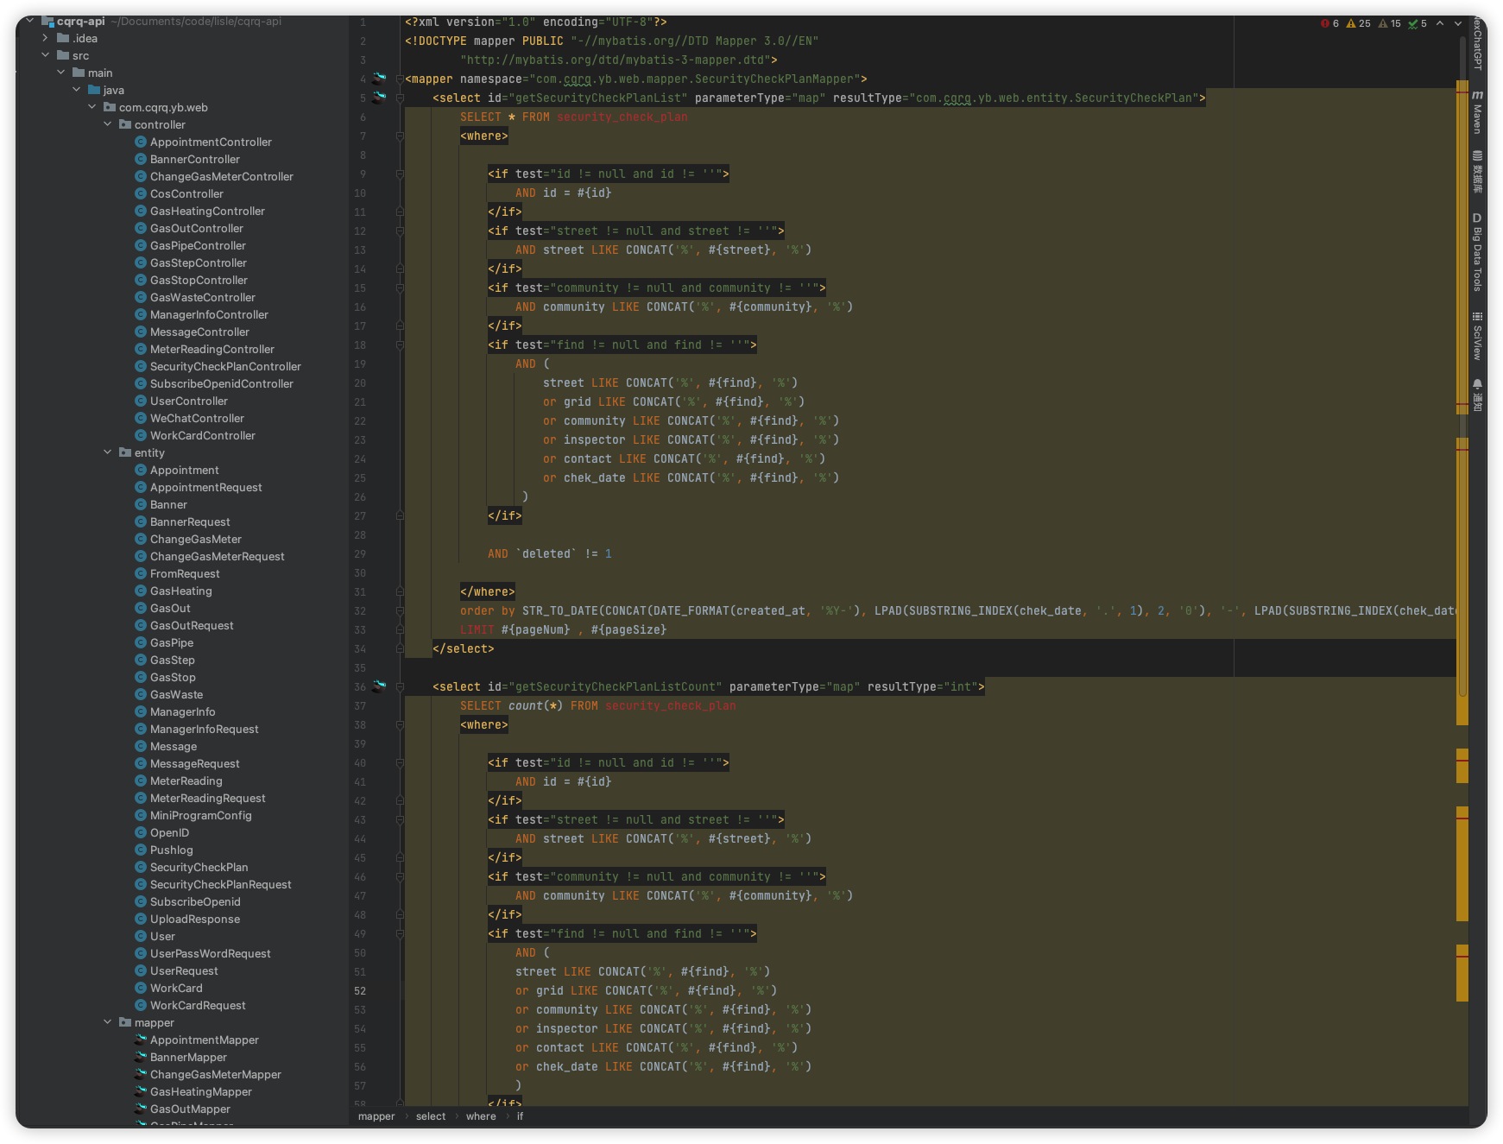
Task: Click the class icon beside MiniProgramConfig
Action: point(141,815)
